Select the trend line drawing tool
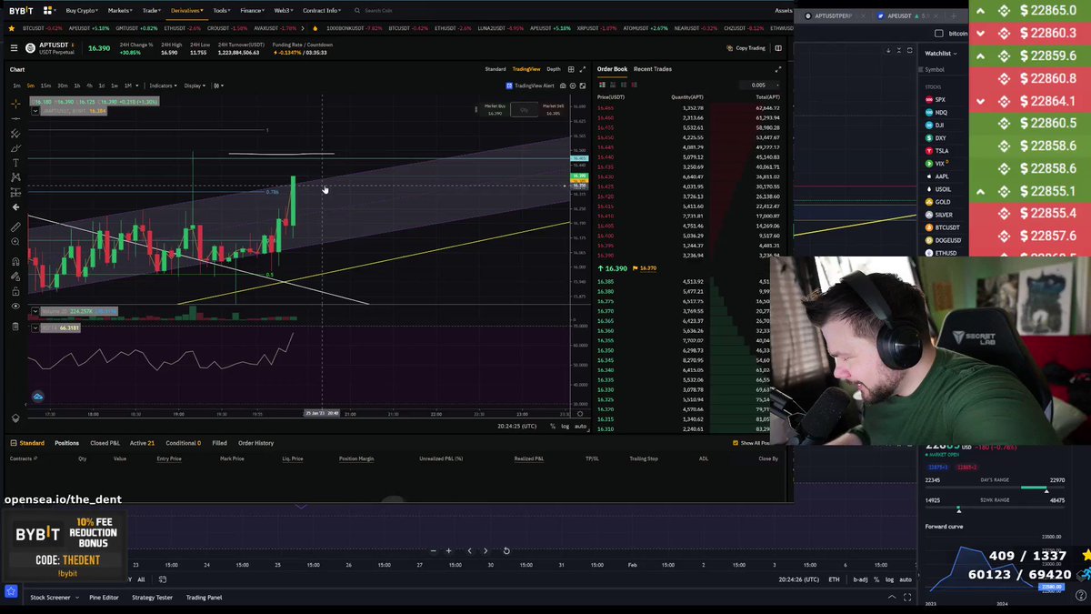Image resolution: width=1091 pixels, height=614 pixels. click(15, 118)
